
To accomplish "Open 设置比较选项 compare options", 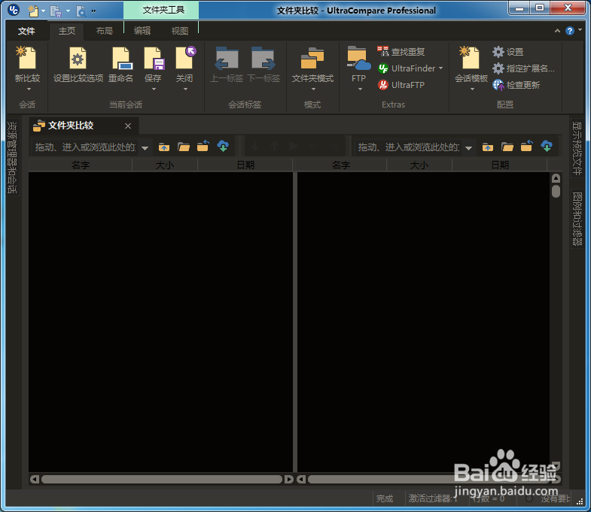I will pos(78,64).
